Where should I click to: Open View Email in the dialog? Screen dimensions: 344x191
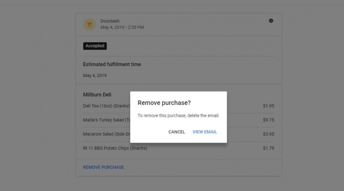tap(205, 132)
